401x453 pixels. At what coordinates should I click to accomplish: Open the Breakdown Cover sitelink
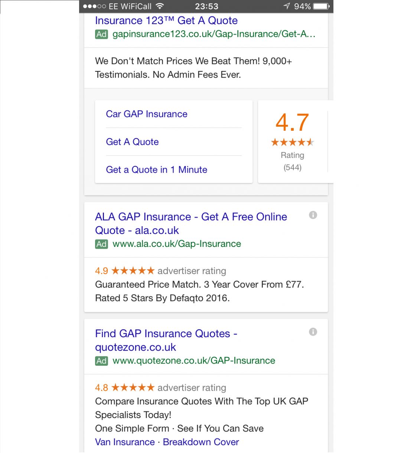tap(200, 442)
